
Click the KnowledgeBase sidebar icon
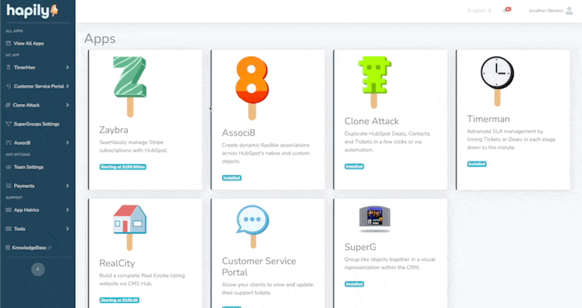tap(8, 248)
